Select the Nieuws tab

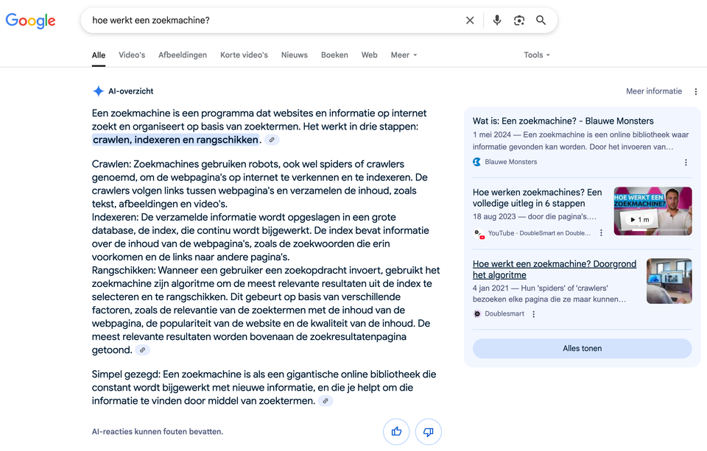coord(294,54)
